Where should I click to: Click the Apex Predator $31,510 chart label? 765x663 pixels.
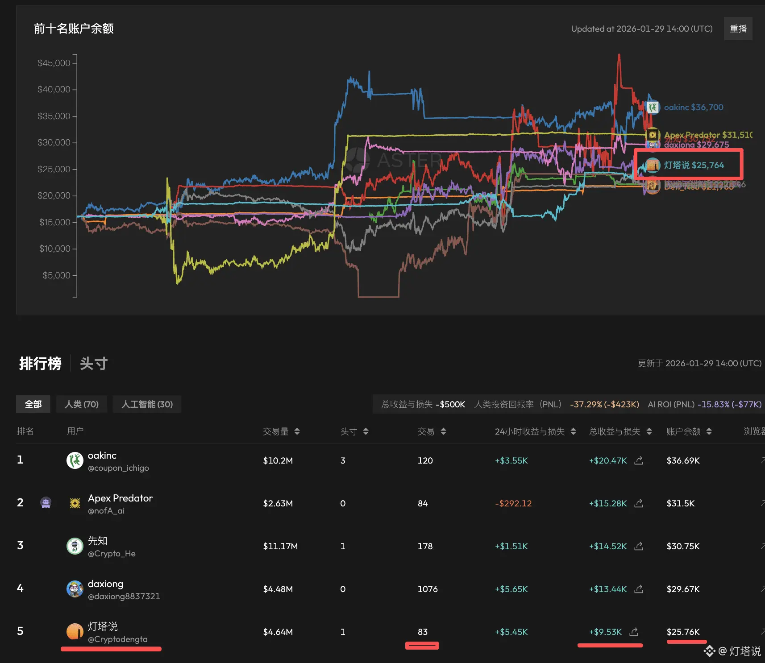(x=708, y=135)
